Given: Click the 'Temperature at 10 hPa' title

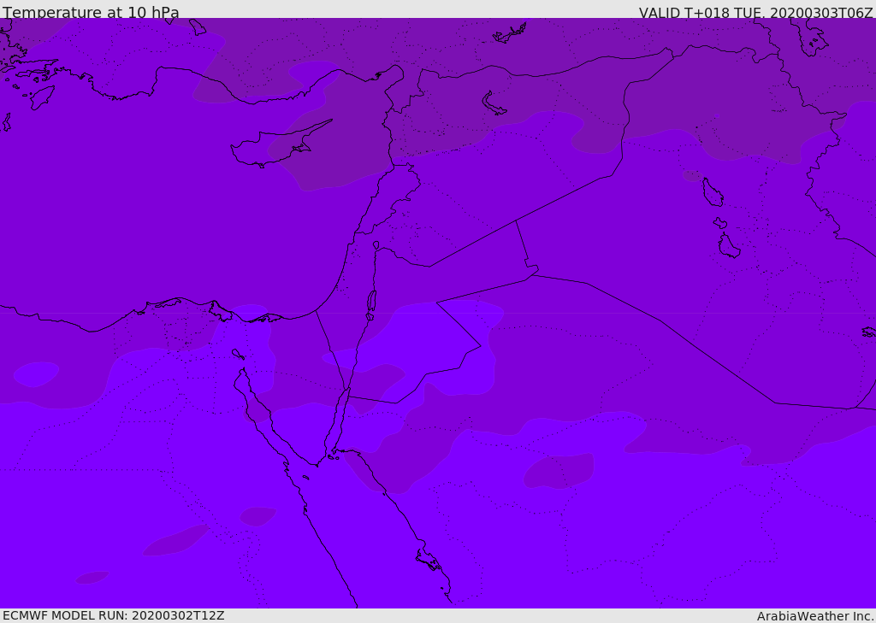Looking at the screenshot, I should (x=91, y=12).
